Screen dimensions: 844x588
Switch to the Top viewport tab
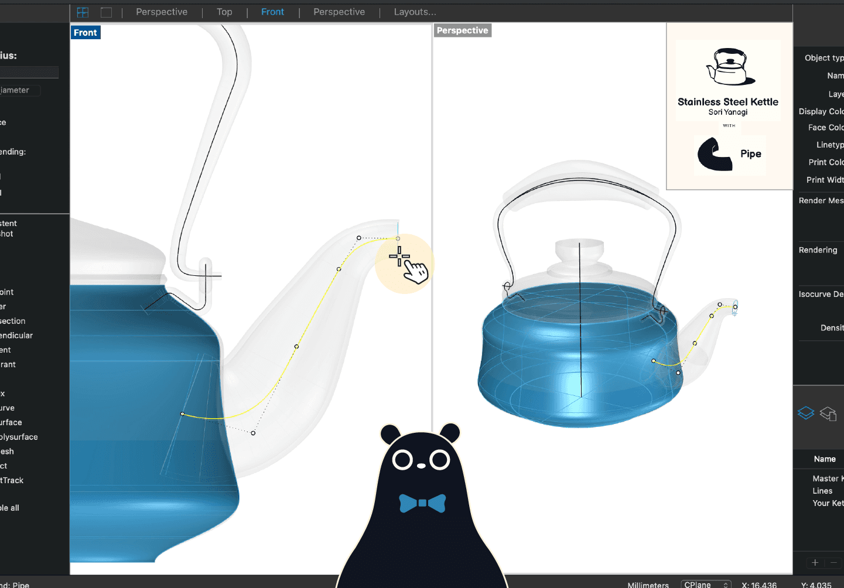coord(224,12)
